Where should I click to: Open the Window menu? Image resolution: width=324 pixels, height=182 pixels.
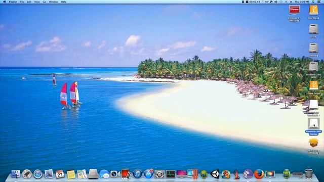coord(53,2)
